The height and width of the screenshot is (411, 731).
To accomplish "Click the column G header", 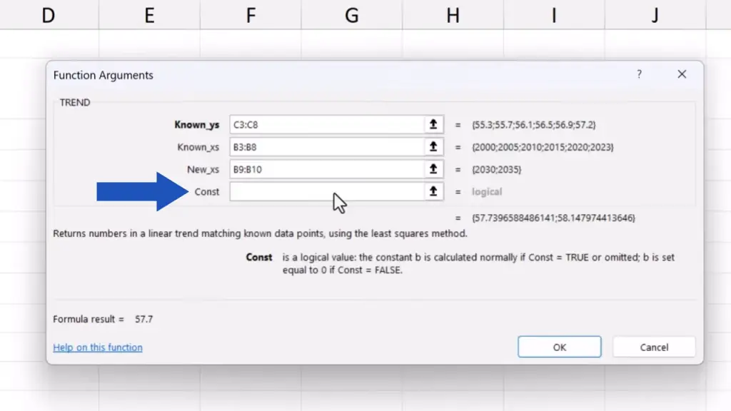I will (352, 15).
